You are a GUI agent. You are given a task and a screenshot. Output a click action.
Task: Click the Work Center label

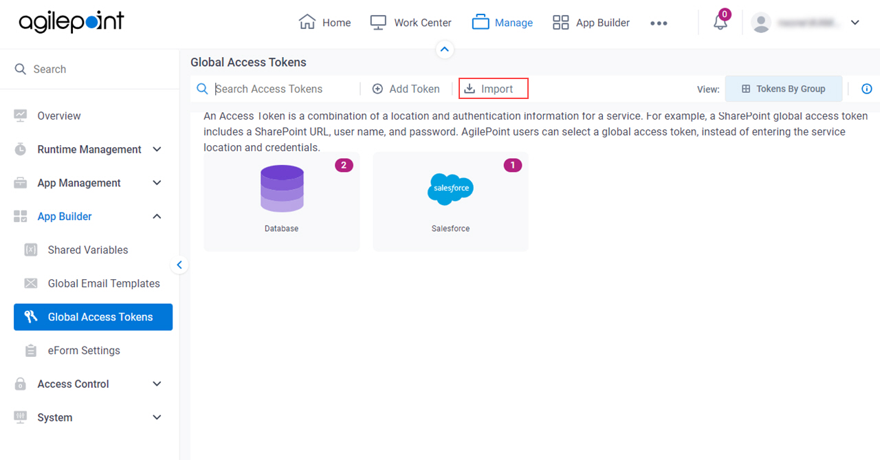[423, 23]
